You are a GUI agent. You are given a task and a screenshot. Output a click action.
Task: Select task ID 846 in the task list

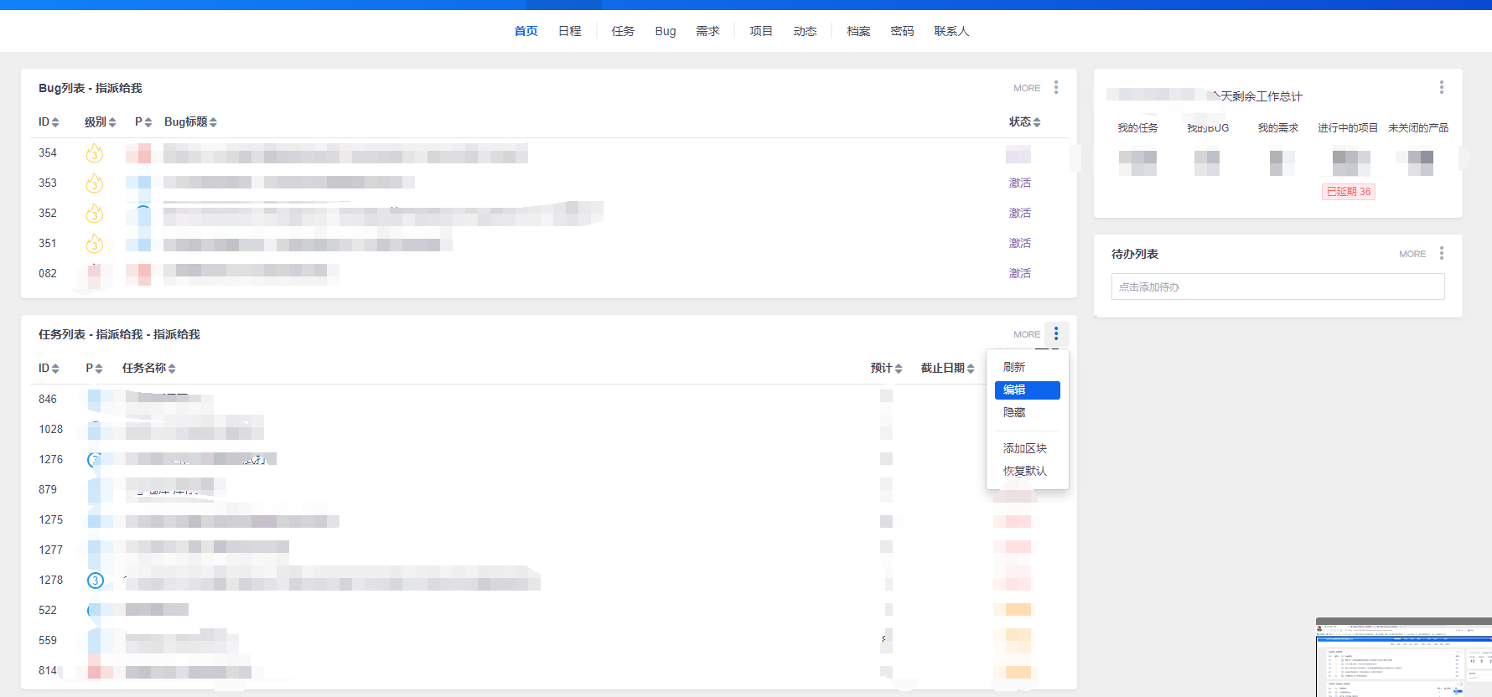(x=48, y=399)
